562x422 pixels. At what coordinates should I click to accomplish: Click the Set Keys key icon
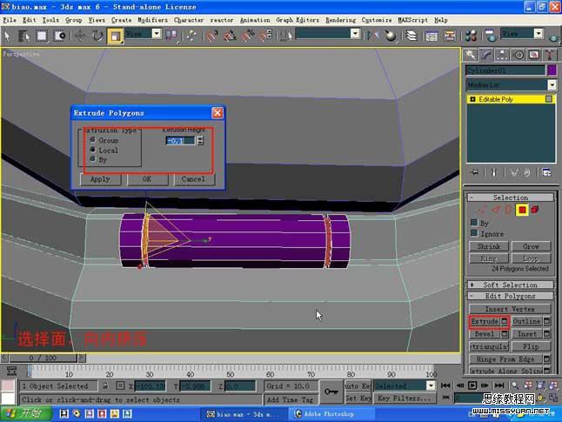(331, 392)
